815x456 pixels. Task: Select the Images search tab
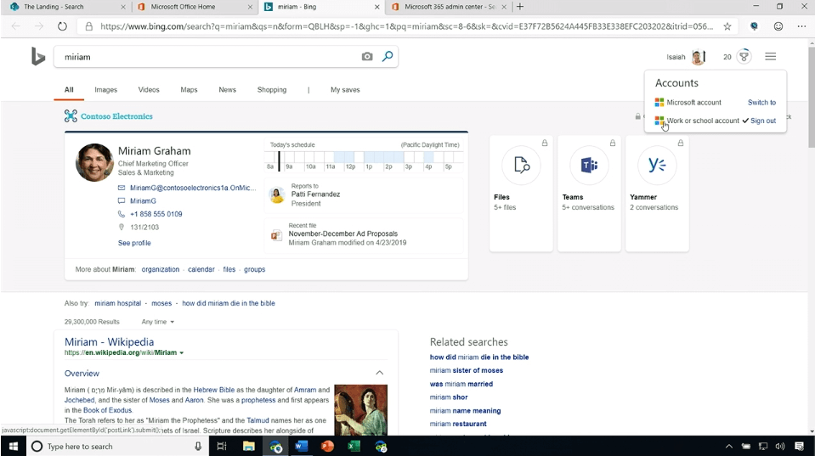[x=105, y=90]
